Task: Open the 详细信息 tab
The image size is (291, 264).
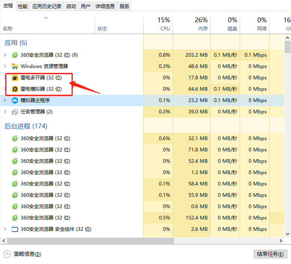Action: (x=105, y=6)
